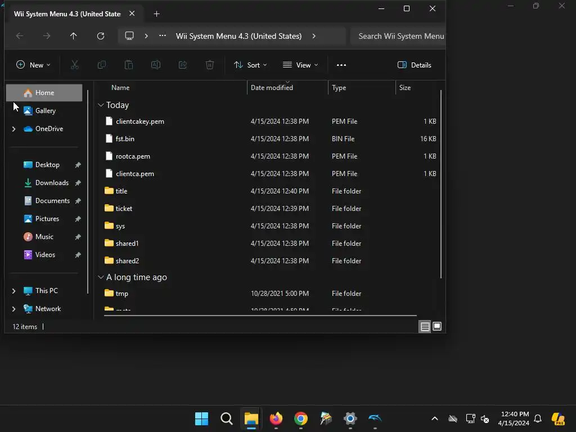Refresh the current folder view
Image resolution: width=576 pixels, height=432 pixels.
click(101, 35)
